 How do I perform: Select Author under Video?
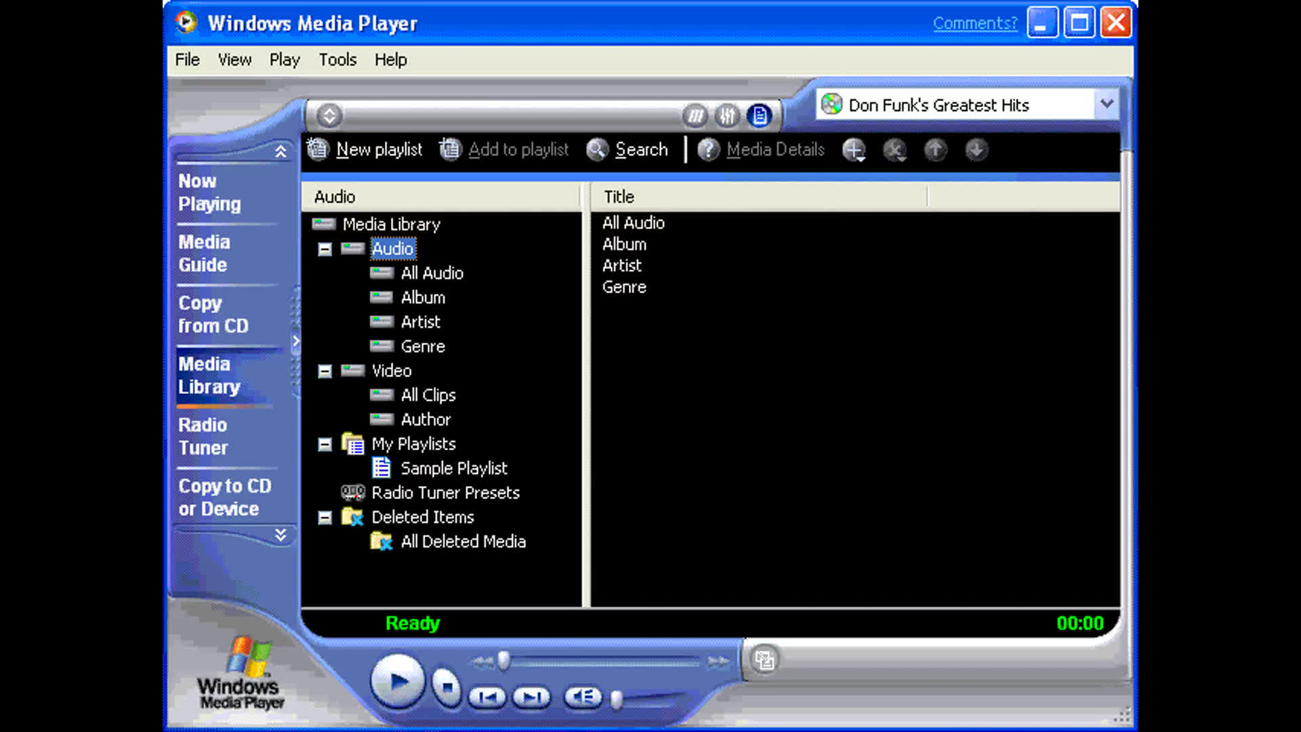426,419
